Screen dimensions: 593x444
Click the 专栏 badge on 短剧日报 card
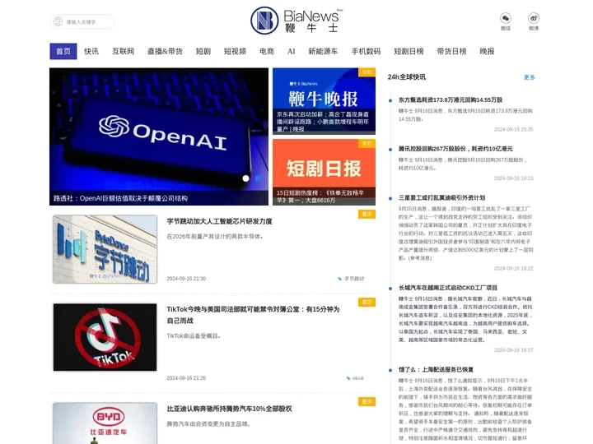367,143
